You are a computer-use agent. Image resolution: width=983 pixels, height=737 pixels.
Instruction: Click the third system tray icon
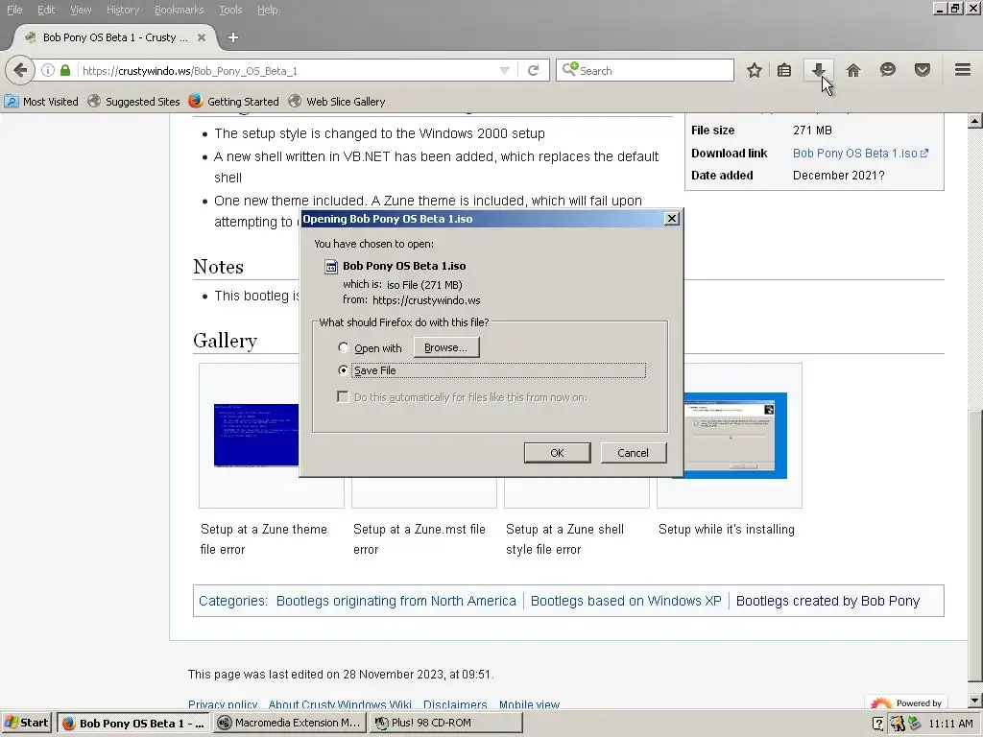(x=915, y=724)
